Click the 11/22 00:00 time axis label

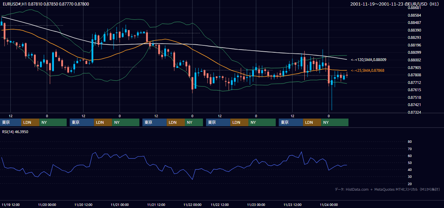tap(192, 205)
